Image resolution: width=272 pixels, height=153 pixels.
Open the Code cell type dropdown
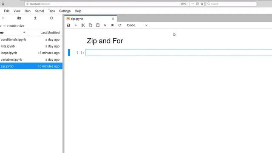point(137,25)
